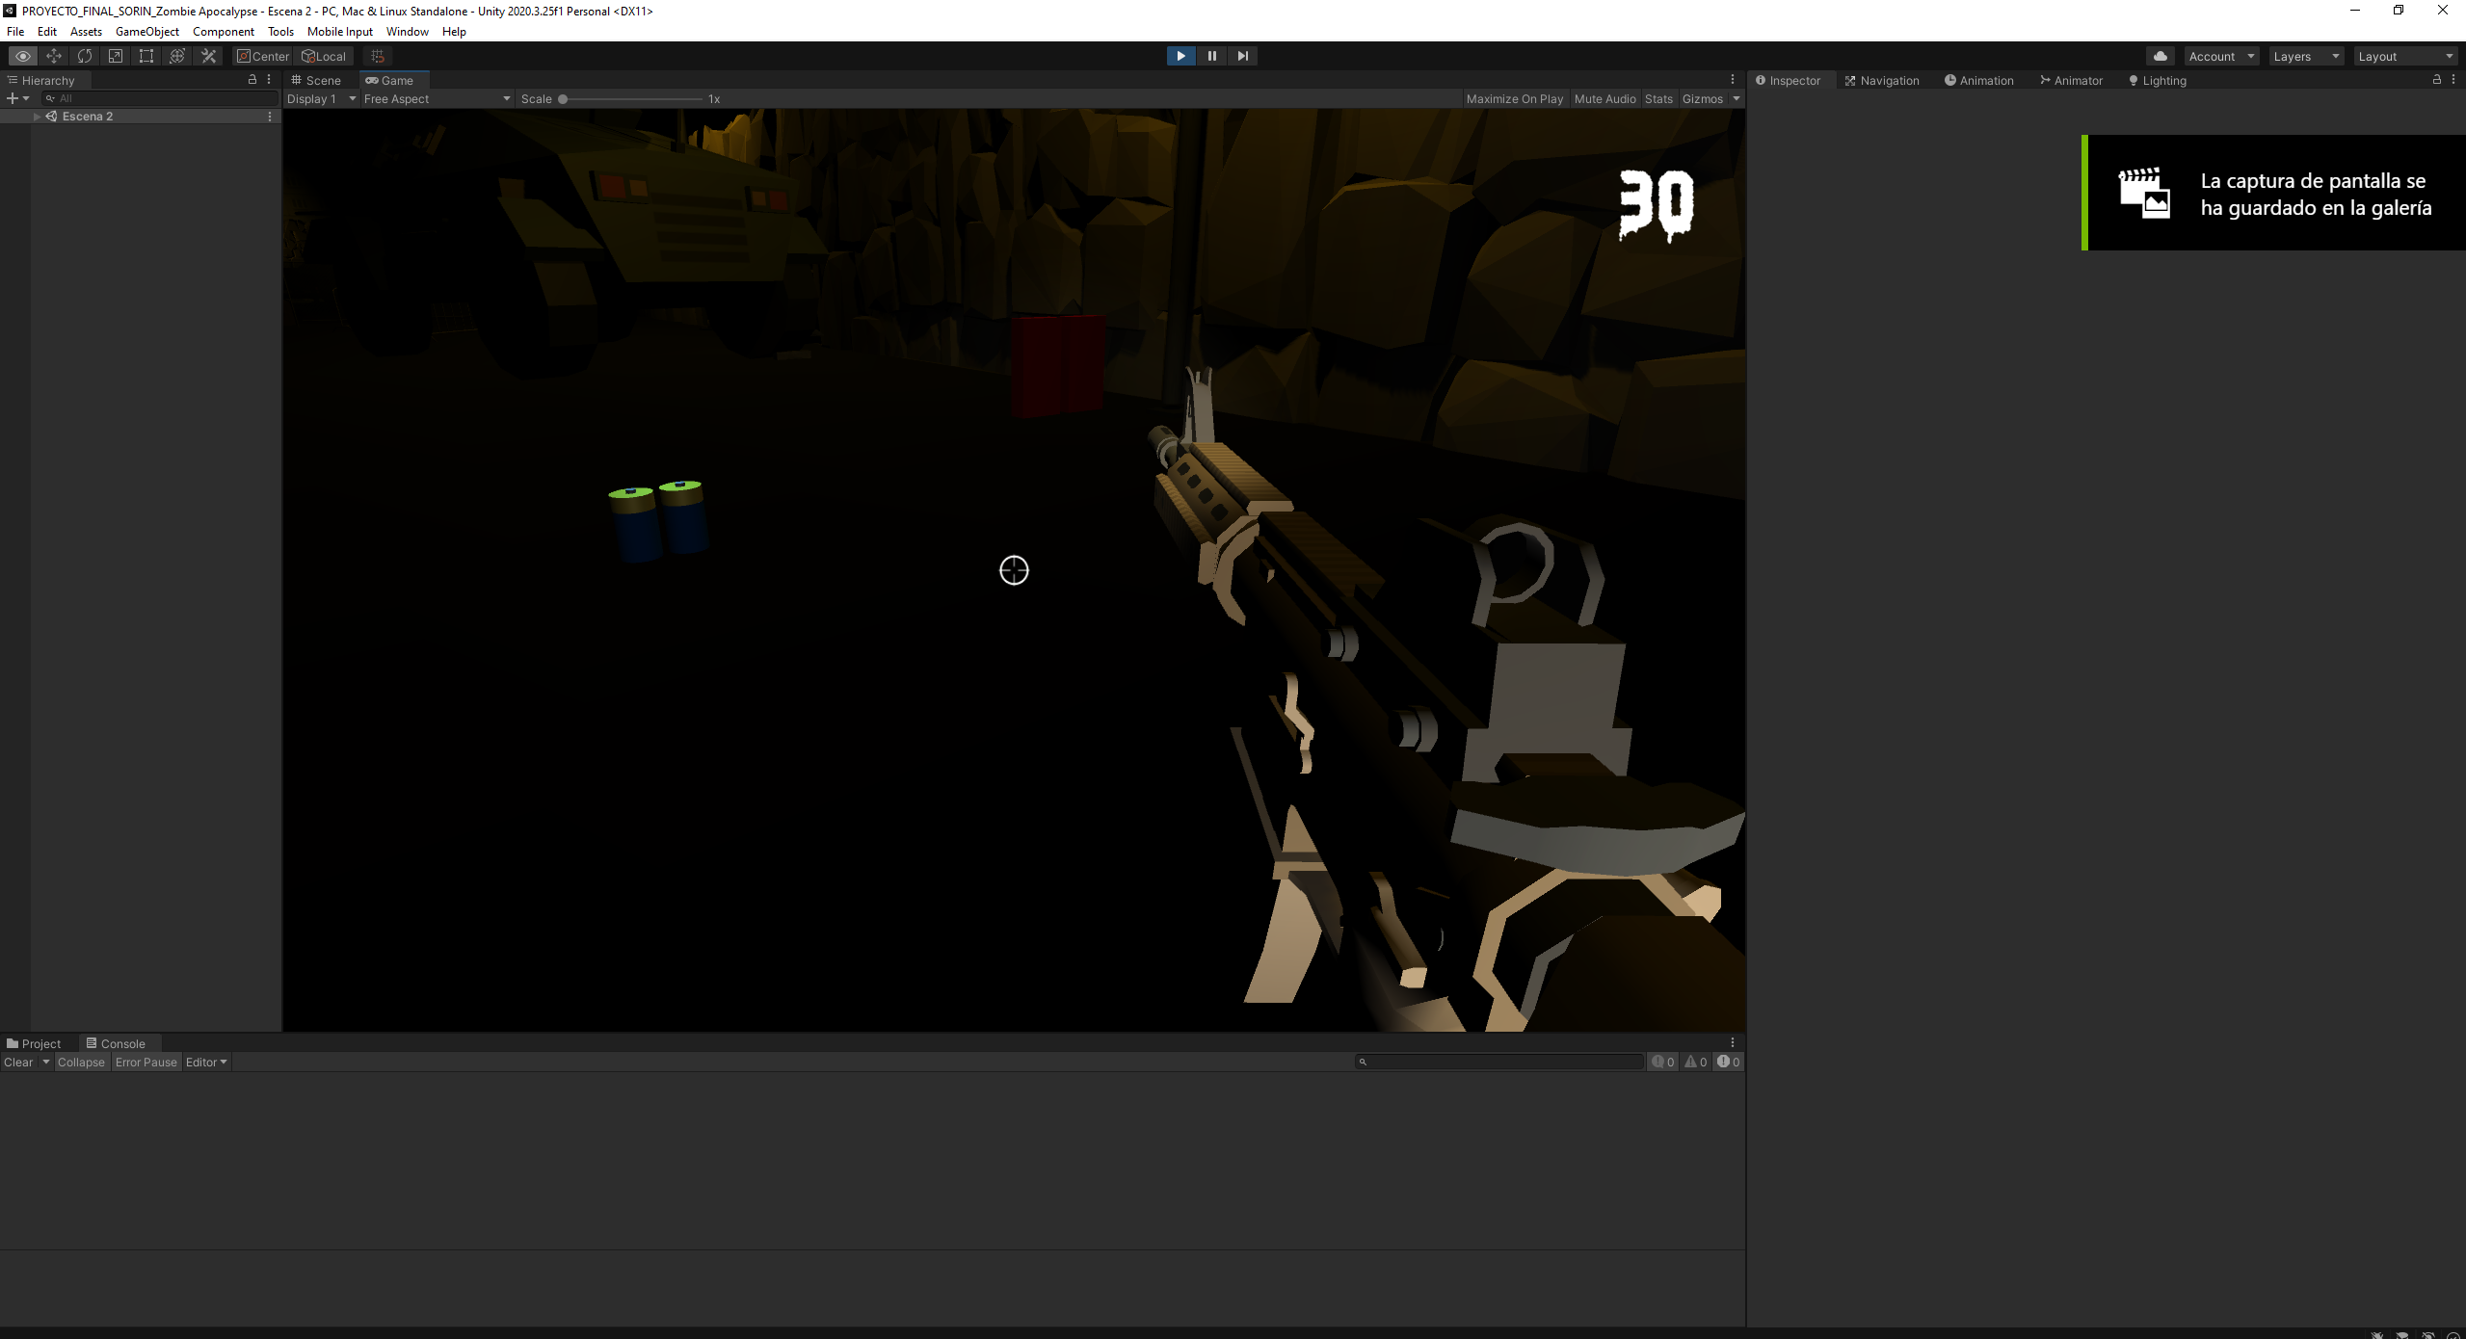
Task: Select the Hand/View tool in the toolbar
Action: (x=23, y=56)
